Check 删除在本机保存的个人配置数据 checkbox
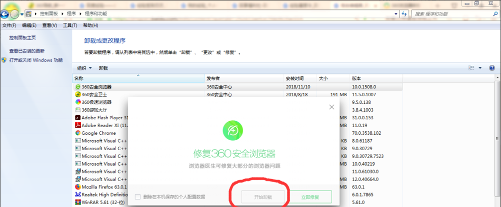The height and width of the screenshot is (207, 501). coord(137,197)
